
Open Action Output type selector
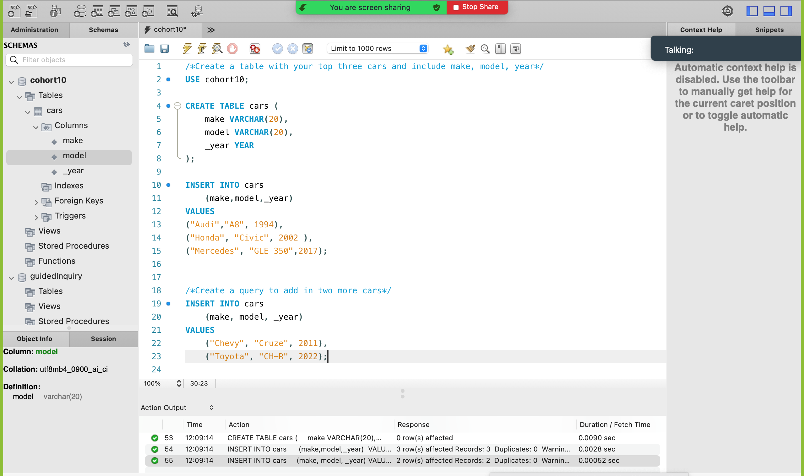point(177,407)
